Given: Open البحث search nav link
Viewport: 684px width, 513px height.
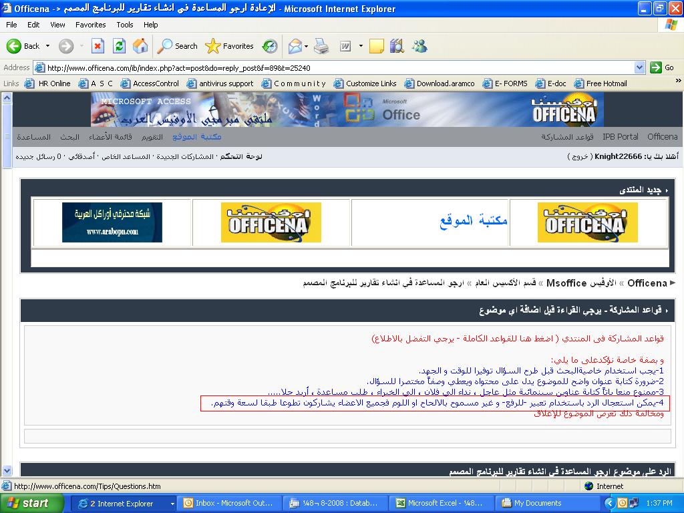Looking at the screenshot, I should tap(69, 137).
